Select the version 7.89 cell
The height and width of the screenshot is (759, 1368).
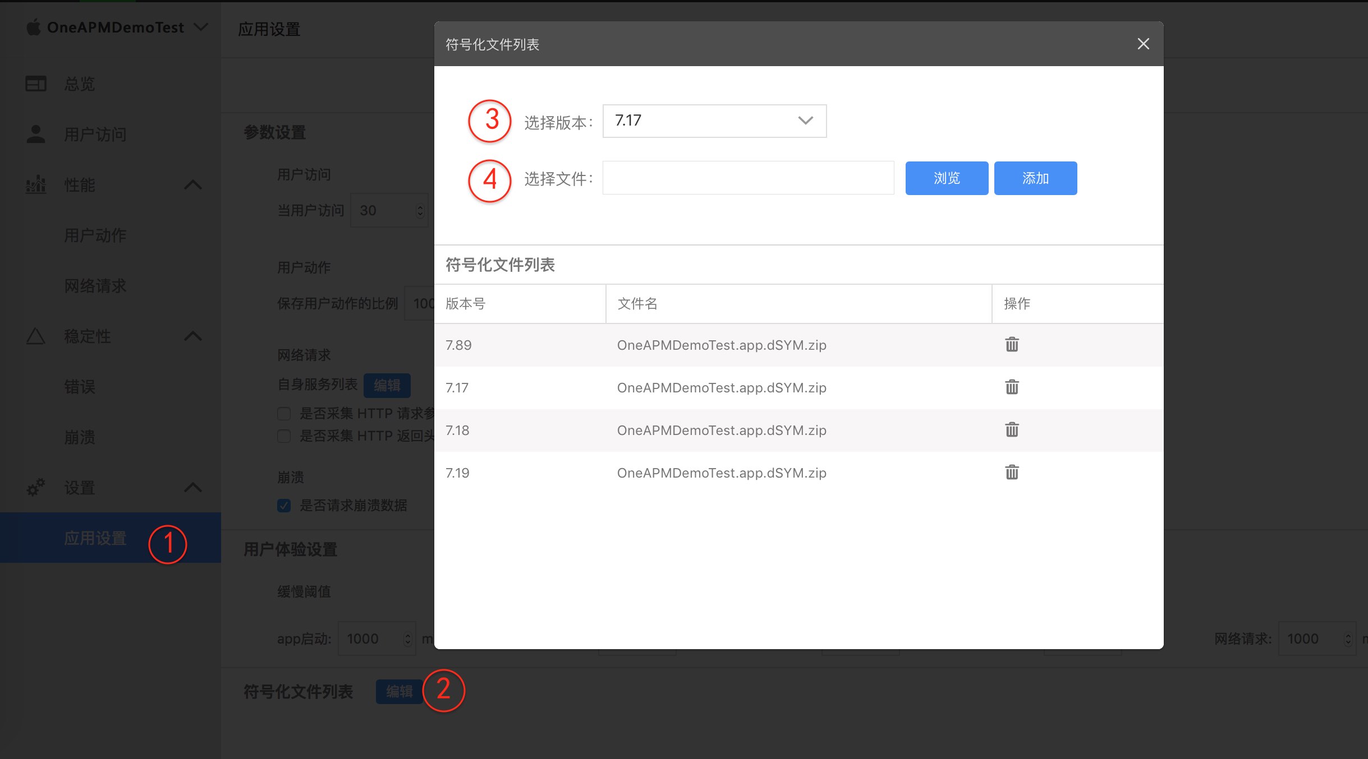point(458,345)
